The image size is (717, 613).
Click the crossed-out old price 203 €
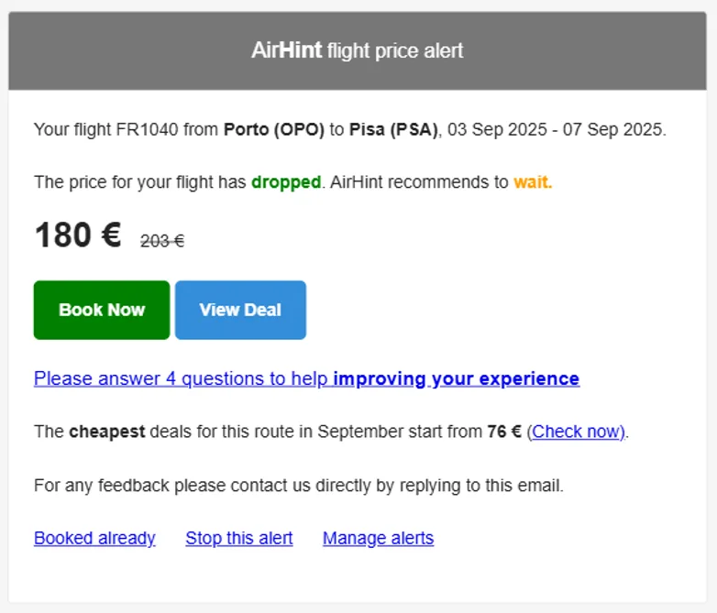click(162, 241)
